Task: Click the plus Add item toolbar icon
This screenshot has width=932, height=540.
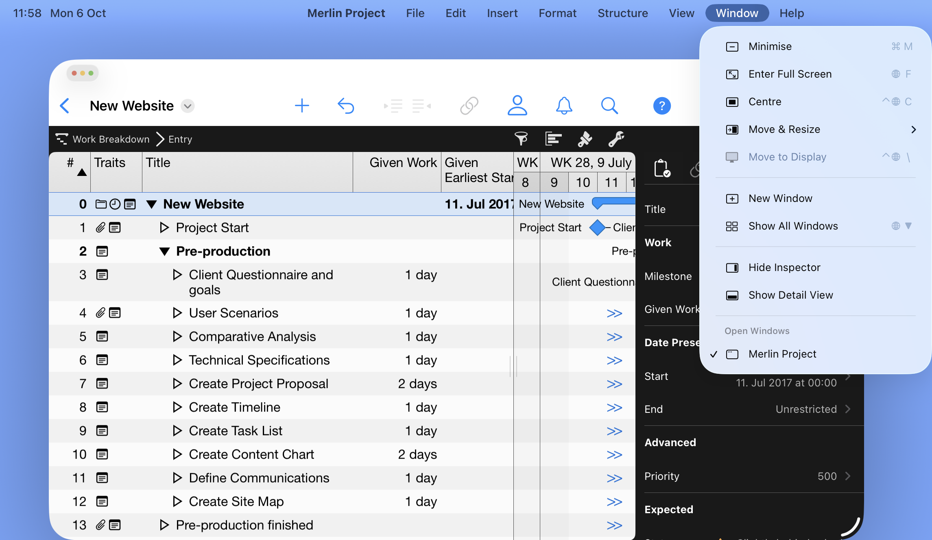Action: 301,106
